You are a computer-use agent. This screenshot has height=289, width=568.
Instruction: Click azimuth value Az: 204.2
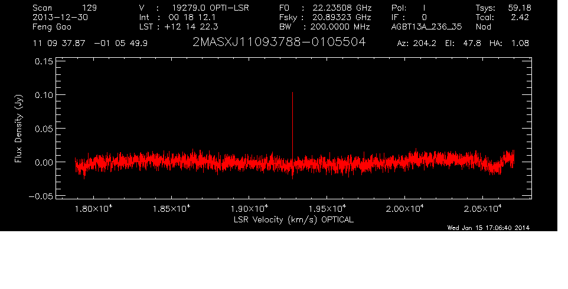(x=417, y=44)
